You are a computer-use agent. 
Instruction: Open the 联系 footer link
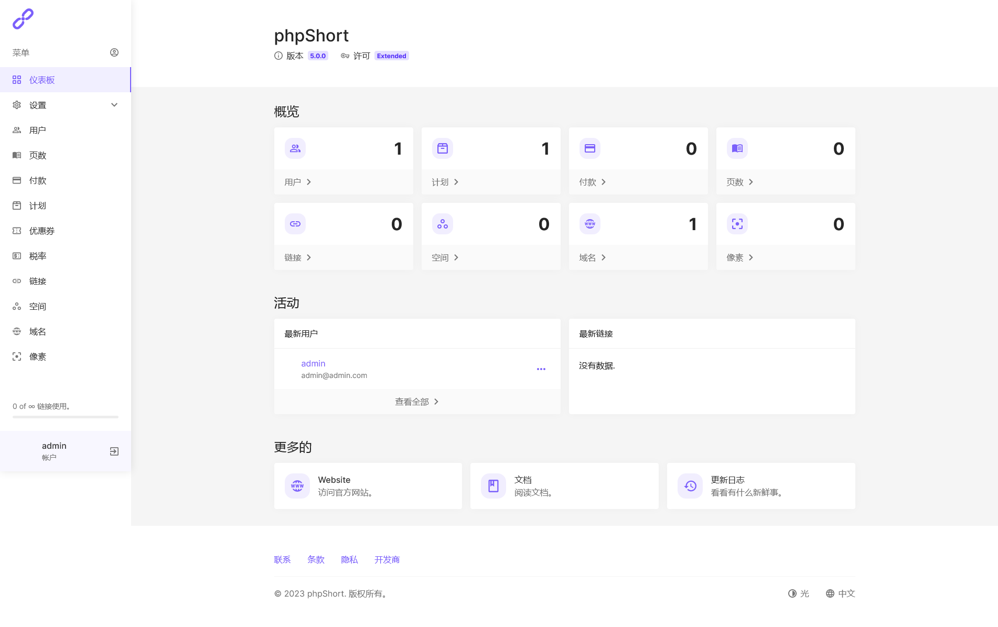pos(282,559)
